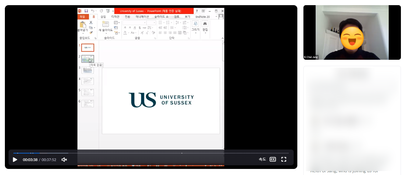Select the Format Painter brush icon
407x175 pixels.
91,32
